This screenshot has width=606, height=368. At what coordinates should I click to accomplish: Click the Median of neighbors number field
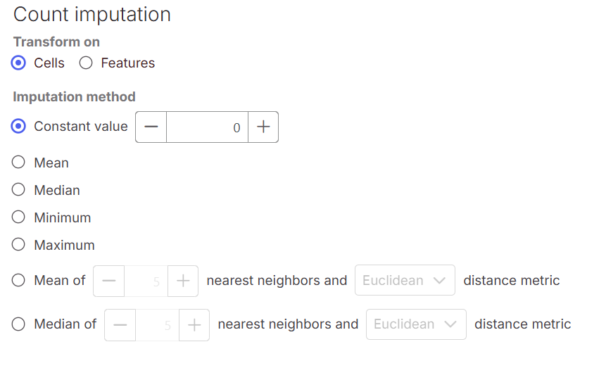157,324
